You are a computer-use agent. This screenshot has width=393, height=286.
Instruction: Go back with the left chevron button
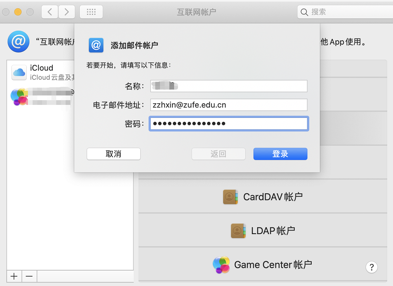(x=50, y=12)
